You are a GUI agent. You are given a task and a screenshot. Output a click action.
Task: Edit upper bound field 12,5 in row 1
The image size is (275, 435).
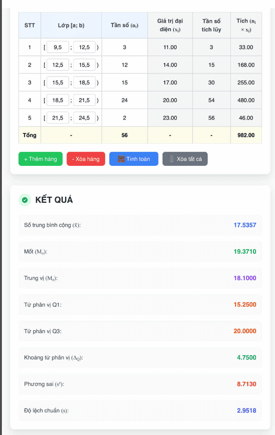tap(84, 47)
